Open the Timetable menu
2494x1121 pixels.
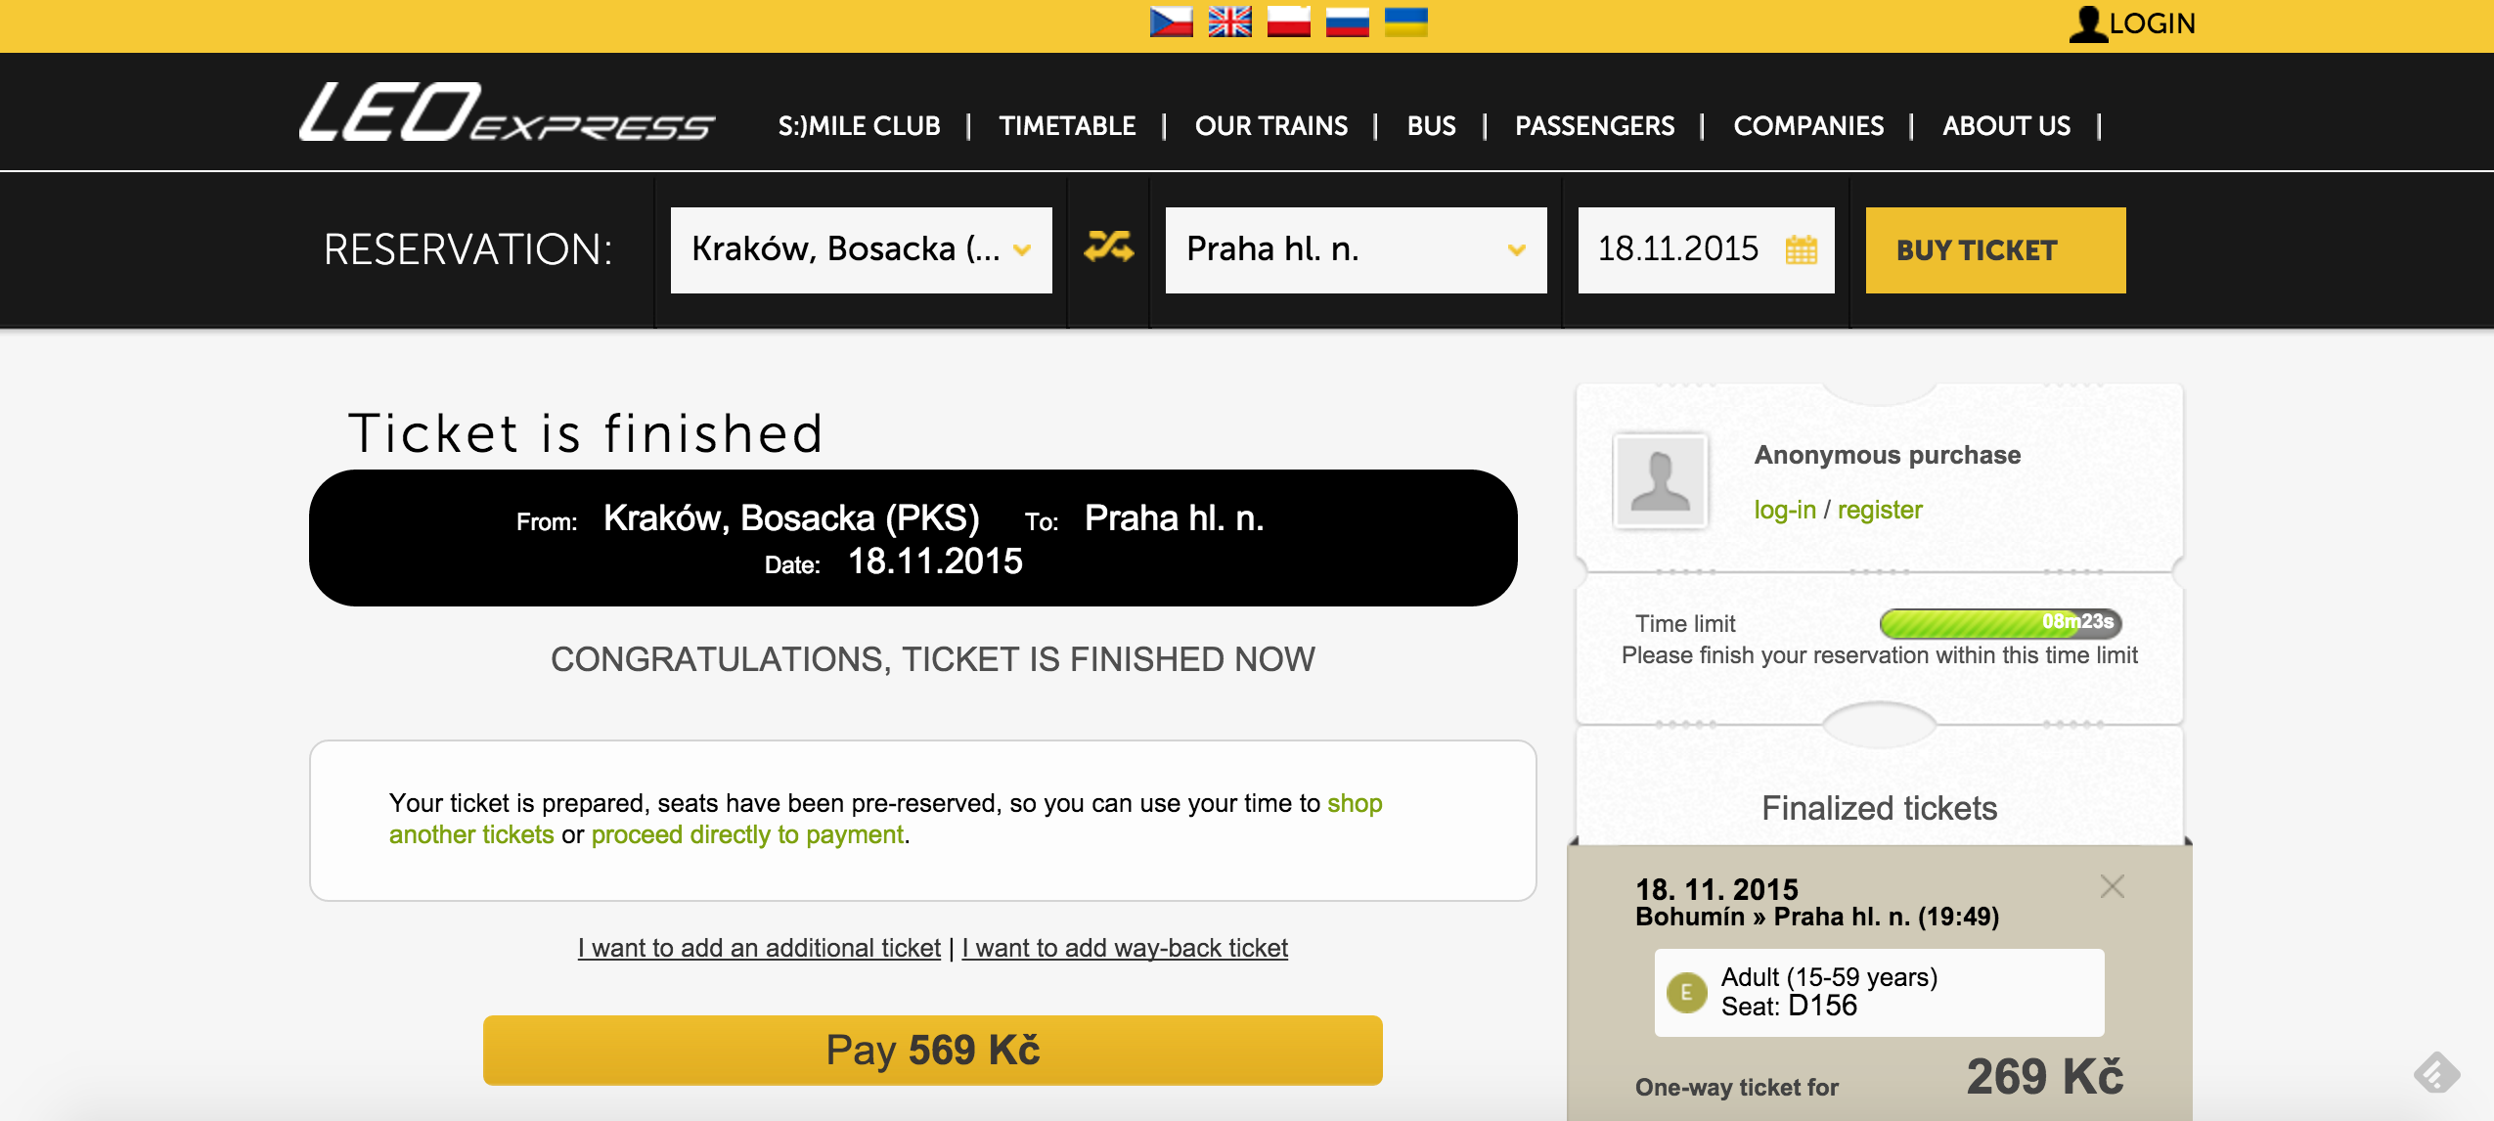point(1067,126)
